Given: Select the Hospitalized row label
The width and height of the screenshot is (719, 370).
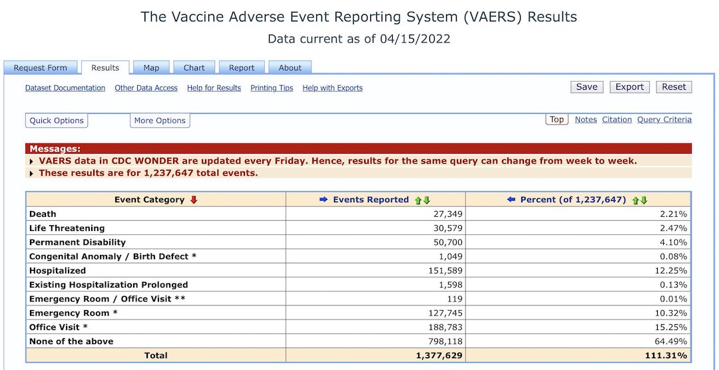Looking at the screenshot, I should point(57,271).
